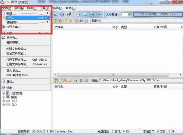Click the add-to-image icon in the local pane toolbar
Screen dimensions: 184x135
(76, 80)
